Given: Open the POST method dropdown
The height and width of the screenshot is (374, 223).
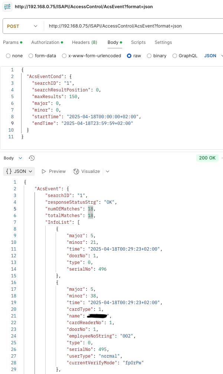Looking at the screenshot, I should pyautogui.click(x=22, y=26).
